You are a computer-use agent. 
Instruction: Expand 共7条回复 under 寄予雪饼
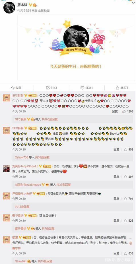point(48,229)
